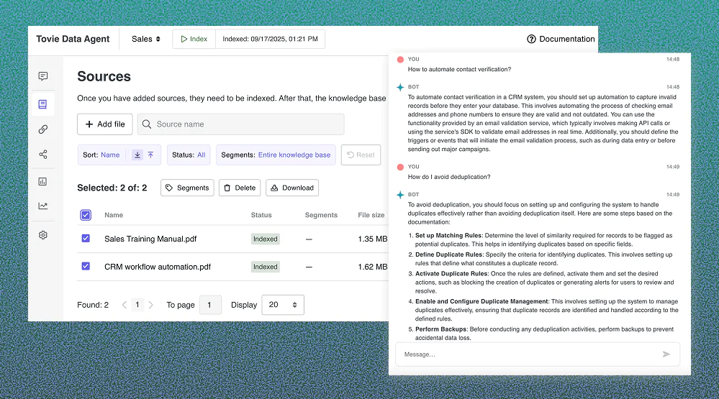This screenshot has height=399, width=719.
Task: Open the bar chart analytics icon
Action: (43, 181)
